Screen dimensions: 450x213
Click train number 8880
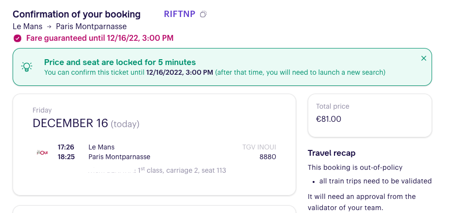[267, 157]
